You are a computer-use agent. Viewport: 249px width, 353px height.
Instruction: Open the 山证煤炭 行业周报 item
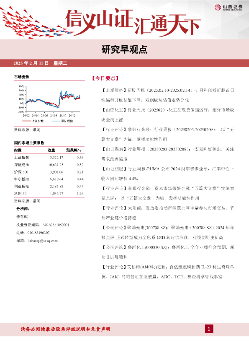point(168,154)
